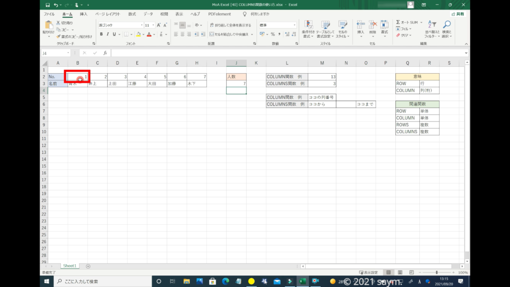Image resolution: width=510 pixels, height=287 pixels.
Task: Click the 共有 (Share) button
Action: point(457,14)
